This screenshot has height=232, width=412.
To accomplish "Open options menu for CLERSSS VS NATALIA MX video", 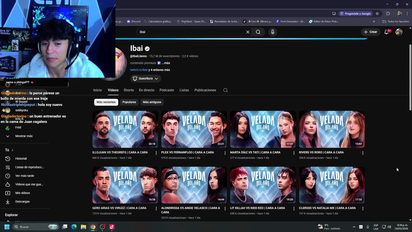I will coord(363,208).
